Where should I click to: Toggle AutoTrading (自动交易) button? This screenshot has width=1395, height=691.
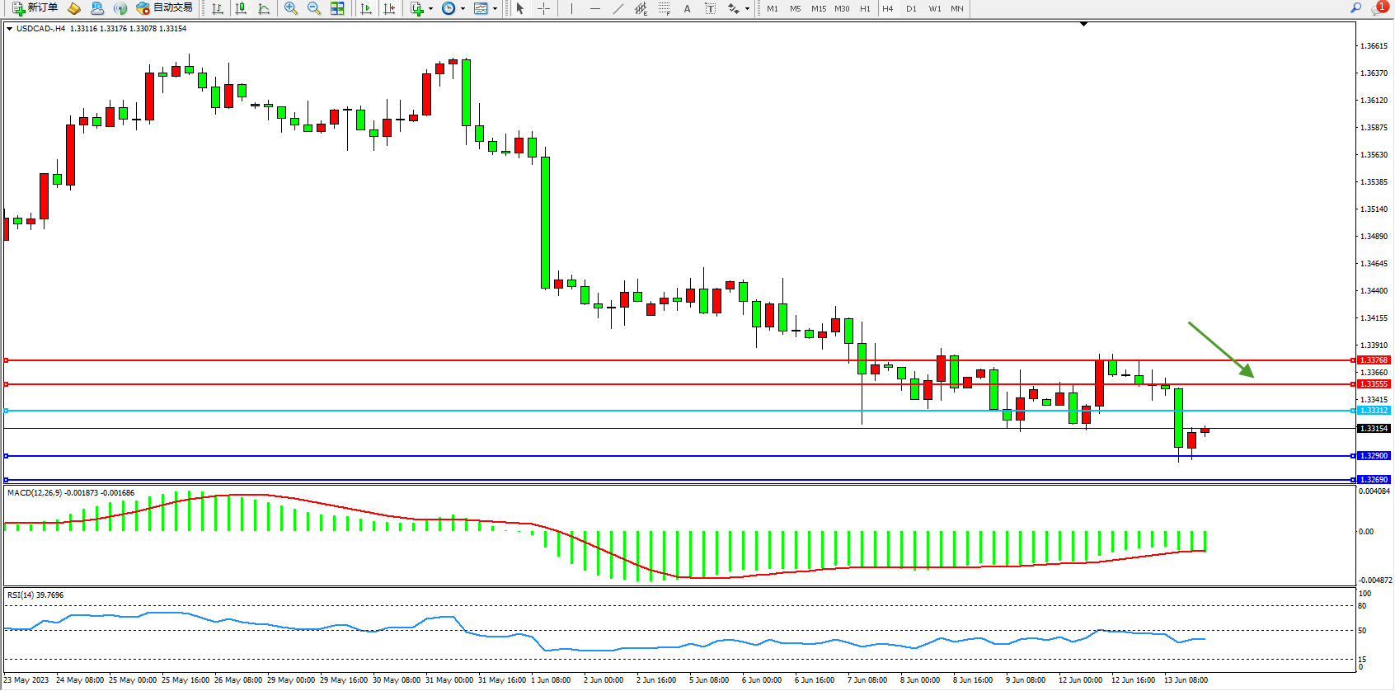click(165, 8)
